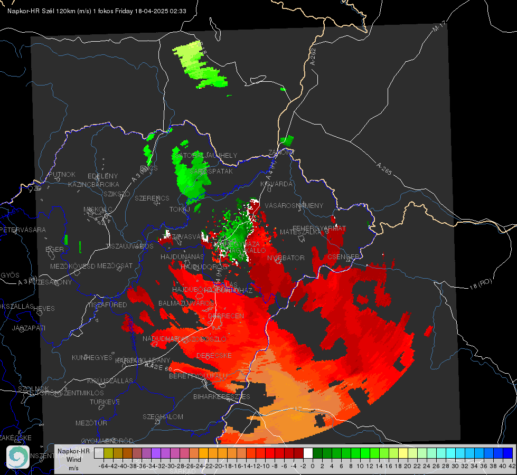517x475 pixels.
Task: Click the BALMAZÚJVÁROS city label
Action: point(186,303)
